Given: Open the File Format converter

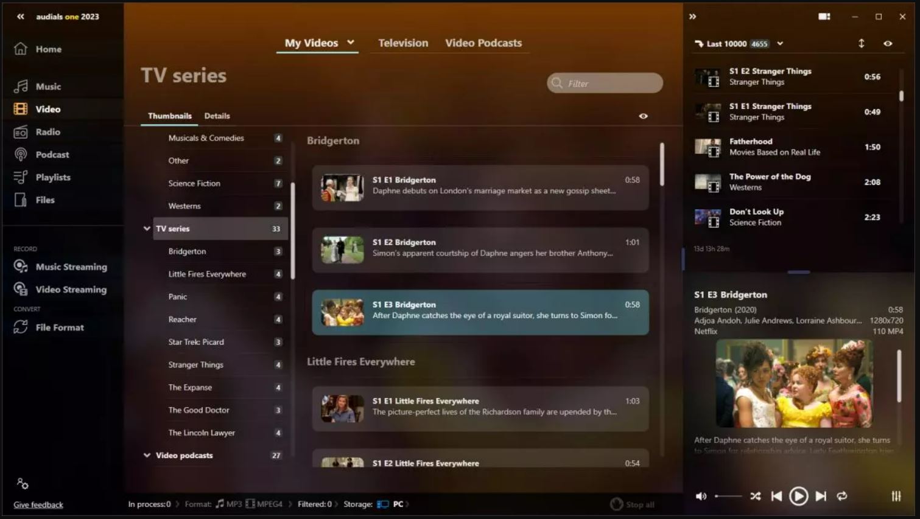Looking at the screenshot, I should pos(49,327).
